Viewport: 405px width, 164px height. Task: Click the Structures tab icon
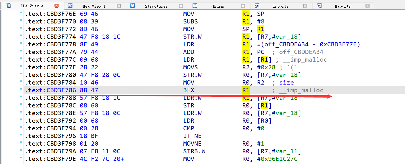tap(132, 6)
